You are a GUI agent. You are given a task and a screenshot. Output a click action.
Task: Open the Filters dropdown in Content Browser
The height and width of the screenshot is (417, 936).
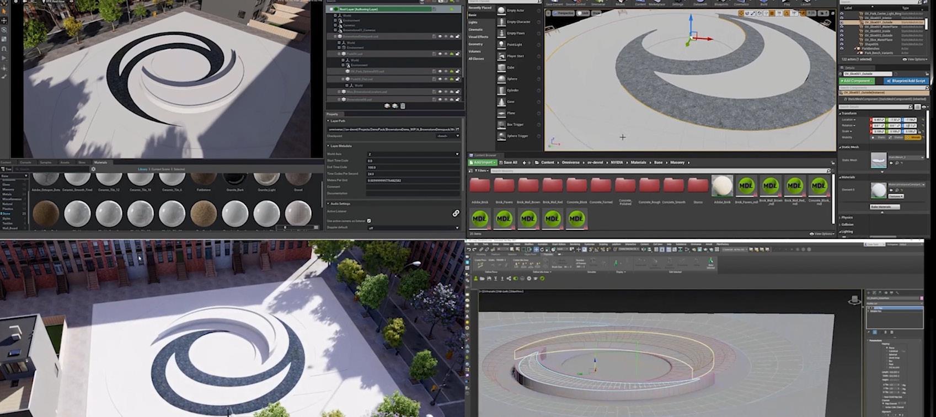pos(480,171)
